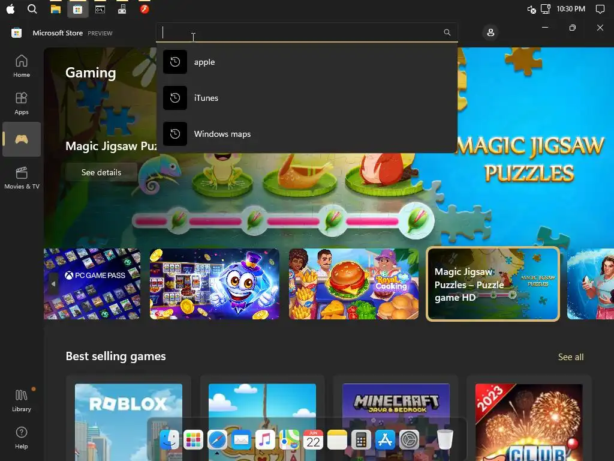Image resolution: width=614 pixels, height=461 pixels.
Task: Open Help in the sidebar
Action: tap(22, 438)
